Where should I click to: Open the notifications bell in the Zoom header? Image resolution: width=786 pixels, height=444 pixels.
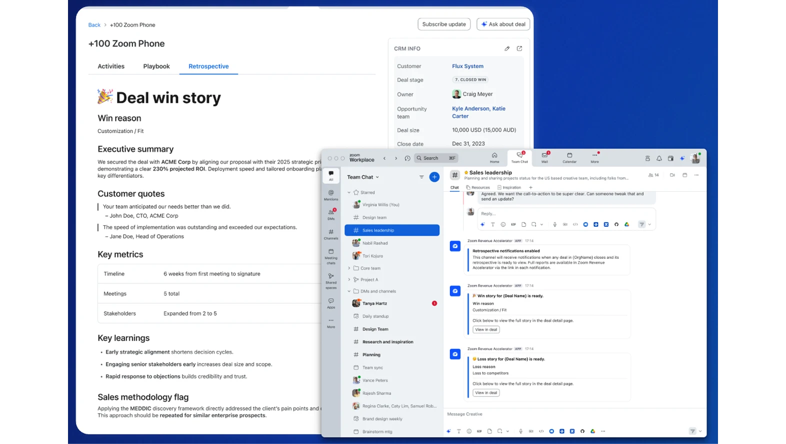pyautogui.click(x=659, y=158)
